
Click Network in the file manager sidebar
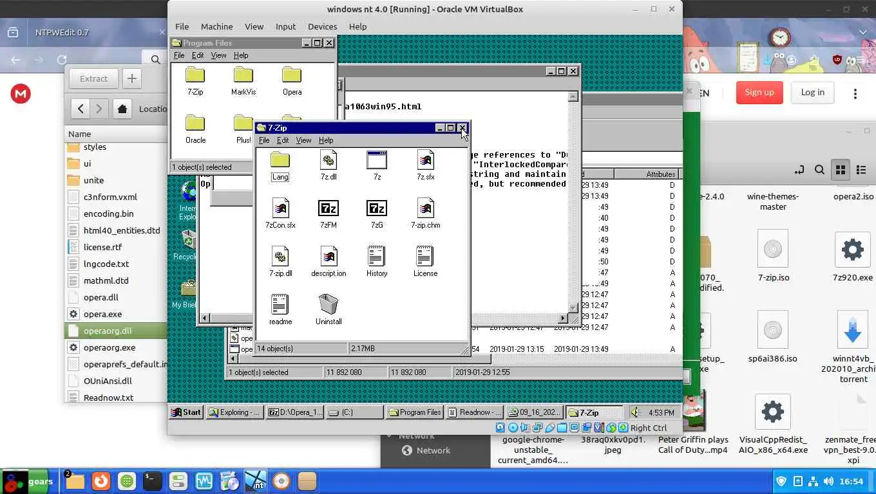(x=433, y=450)
